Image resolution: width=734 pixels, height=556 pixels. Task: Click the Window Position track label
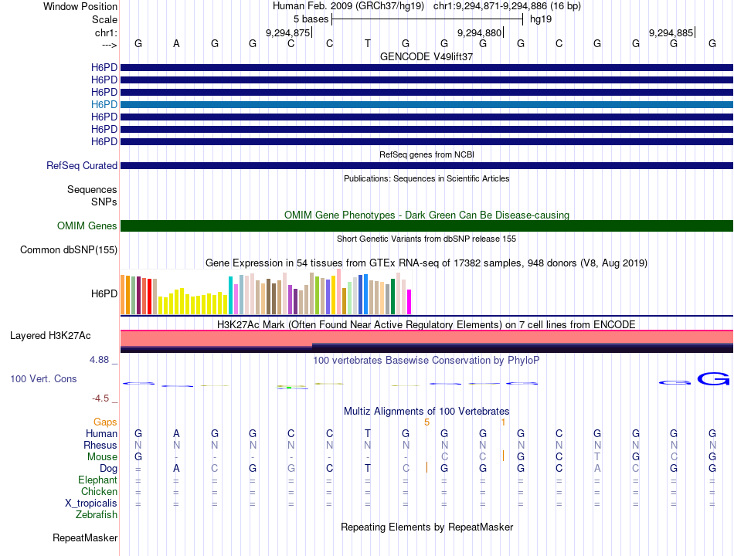tap(80, 6)
